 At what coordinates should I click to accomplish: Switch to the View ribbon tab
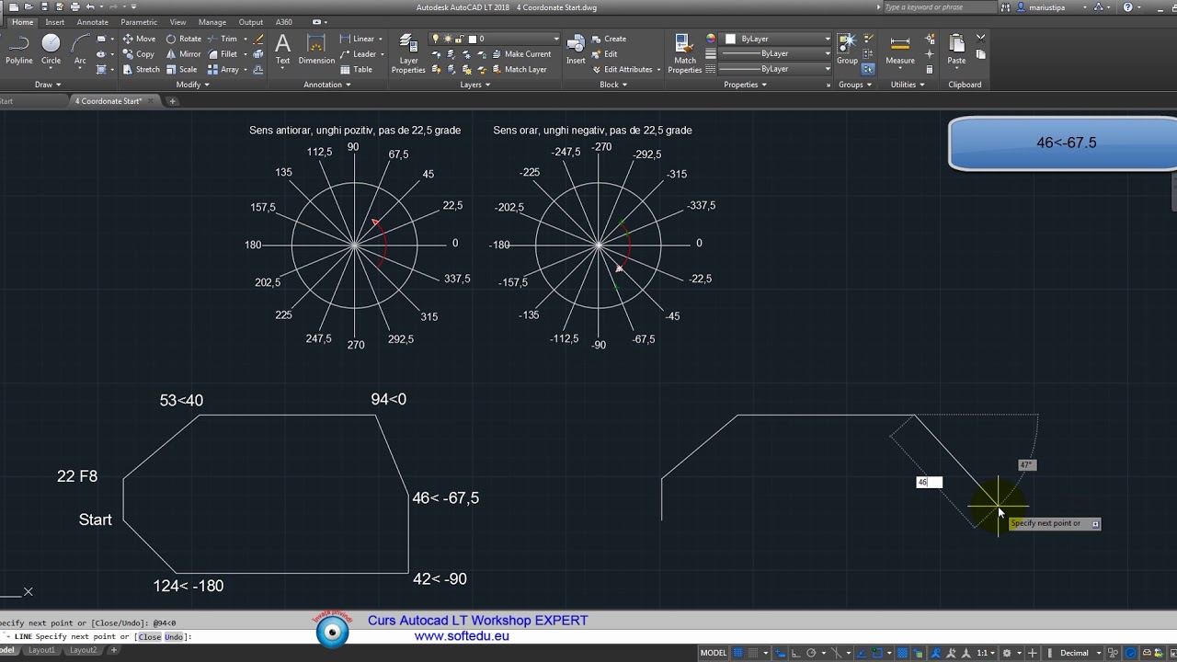pos(177,22)
